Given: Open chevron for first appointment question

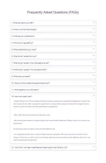Looking at the screenshot, I should point(94,69).
